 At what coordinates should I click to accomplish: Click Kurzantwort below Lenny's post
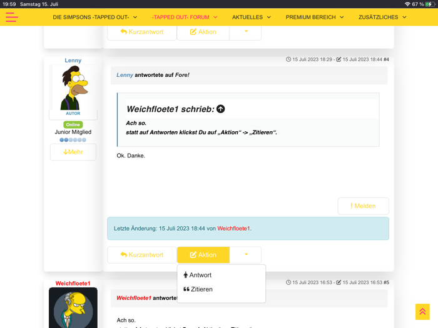141,255
